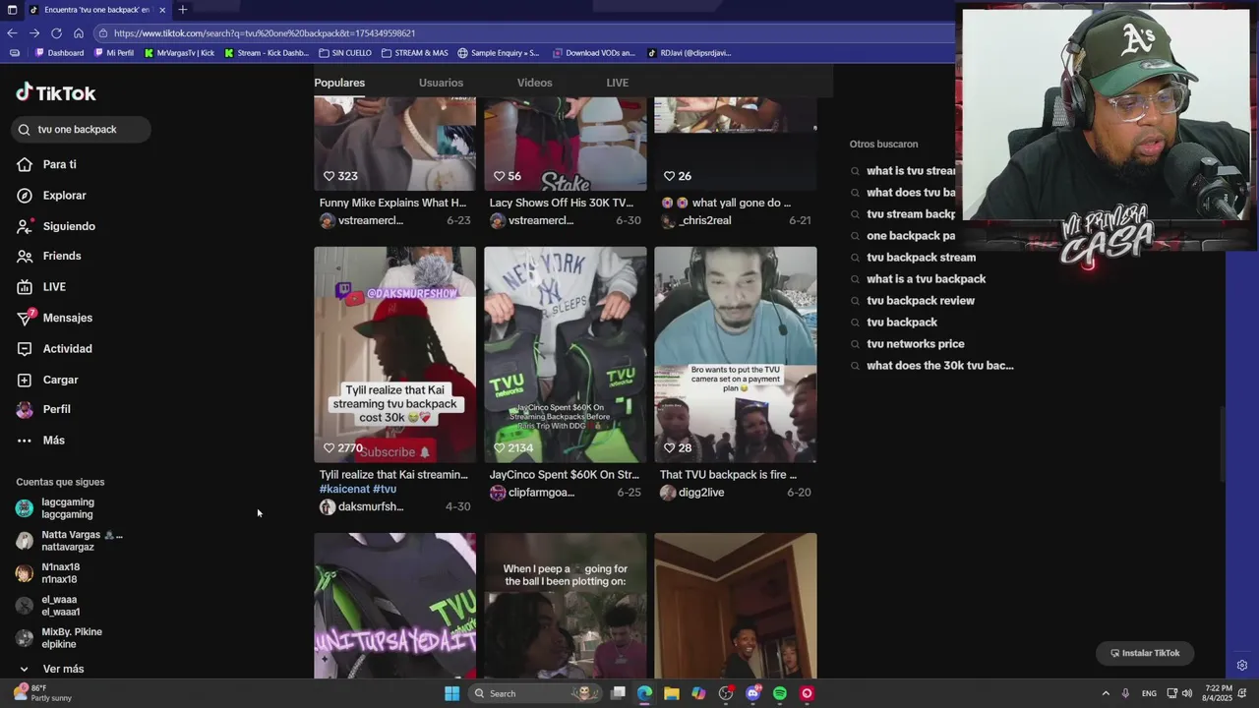Screen dimensions: 1259x708
Task: Select suggestion tvu networks price
Action: 915,344
